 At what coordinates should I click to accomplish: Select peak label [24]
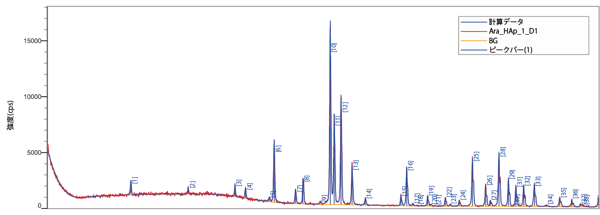[x=463, y=195]
